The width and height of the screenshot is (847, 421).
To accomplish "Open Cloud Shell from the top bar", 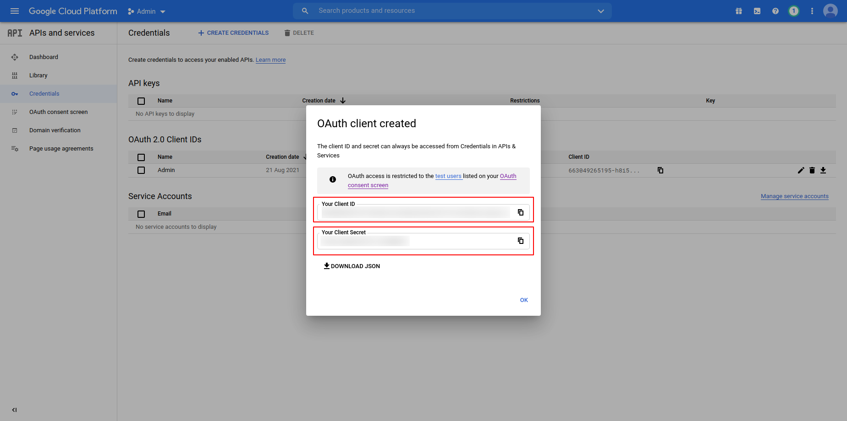I will (757, 11).
